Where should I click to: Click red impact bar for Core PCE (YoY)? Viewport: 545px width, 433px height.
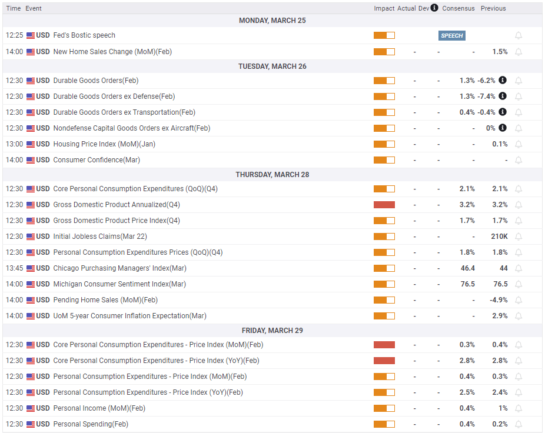(384, 361)
